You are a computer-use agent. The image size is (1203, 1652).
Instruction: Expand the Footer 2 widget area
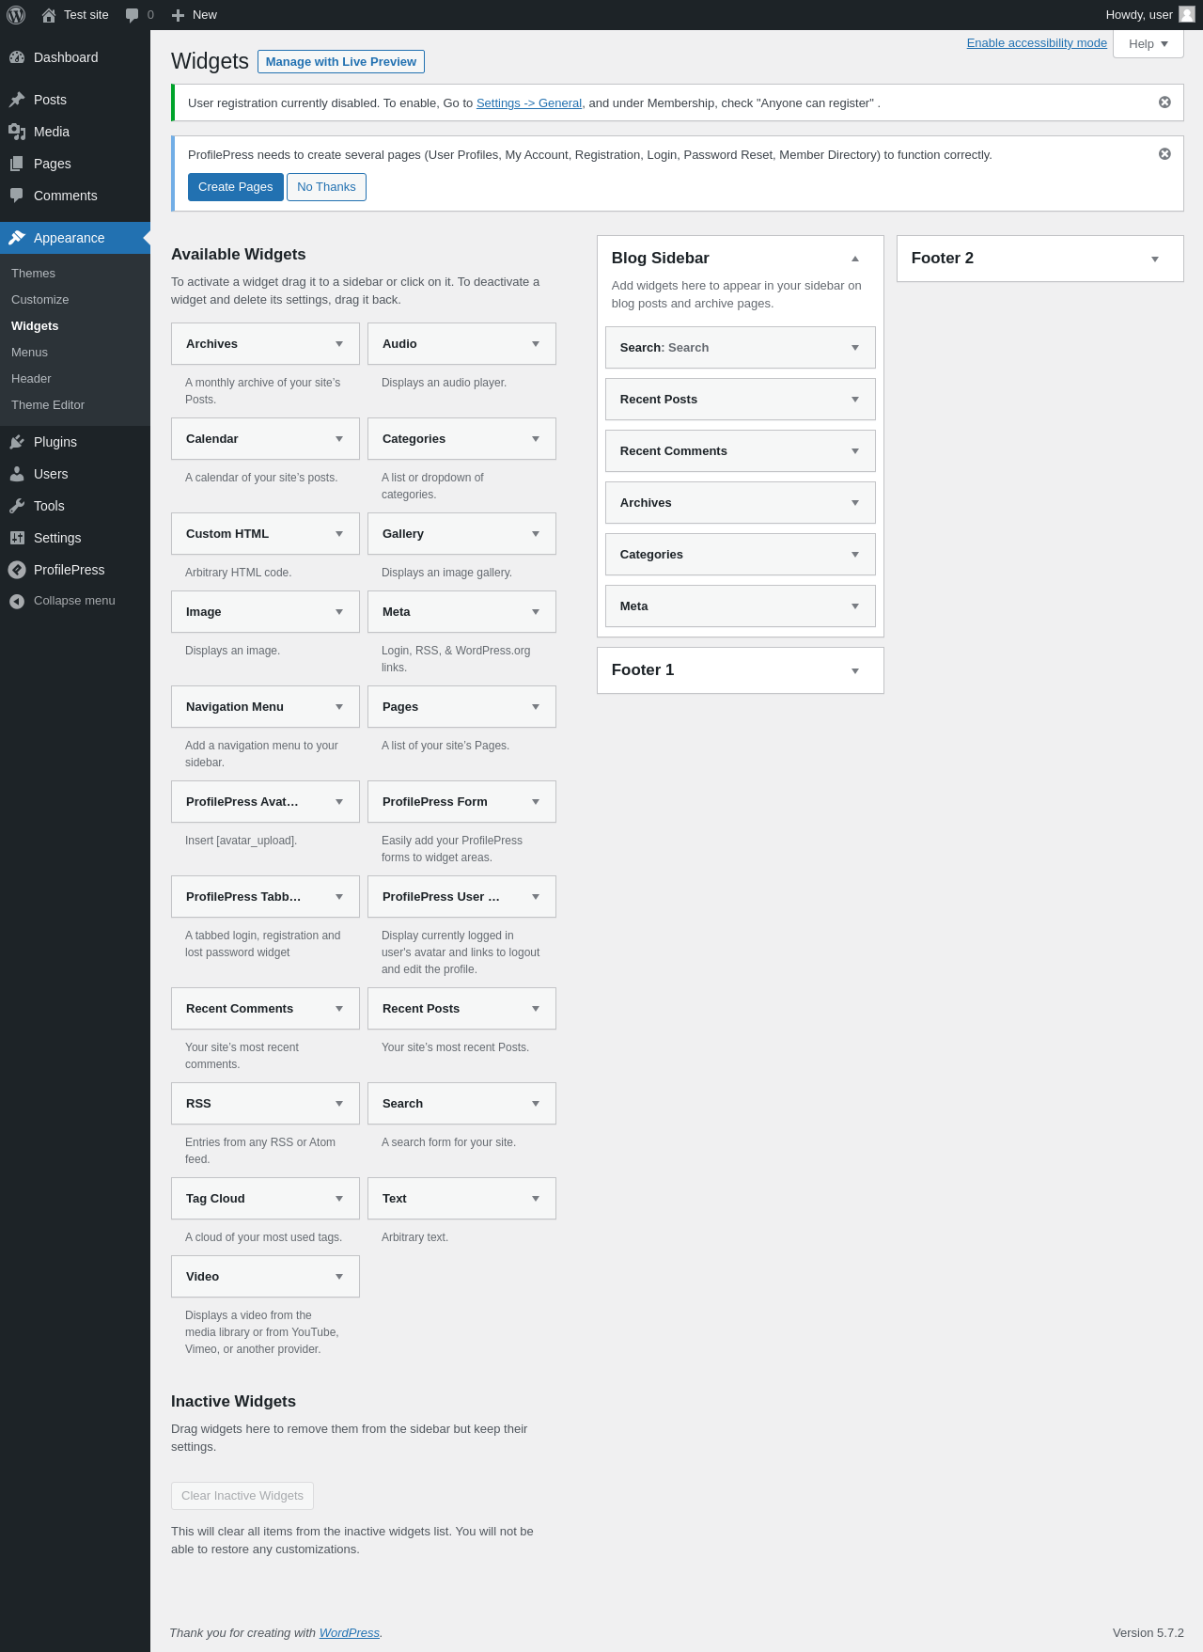click(x=1155, y=260)
